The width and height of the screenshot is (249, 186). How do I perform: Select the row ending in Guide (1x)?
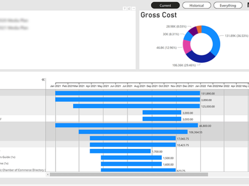click(x=23, y=157)
